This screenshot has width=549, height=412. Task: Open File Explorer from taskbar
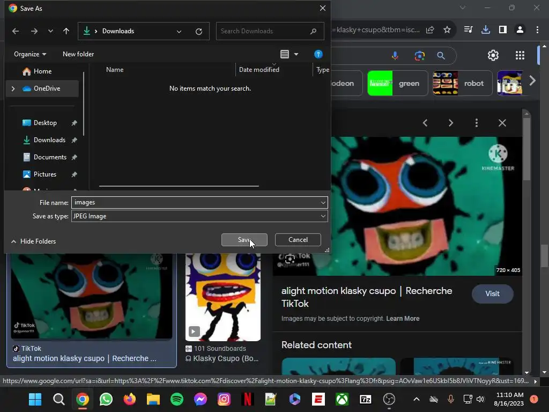coord(153,399)
